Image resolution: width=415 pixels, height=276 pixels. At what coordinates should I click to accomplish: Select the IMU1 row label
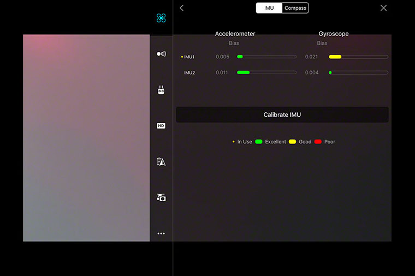tap(189, 57)
